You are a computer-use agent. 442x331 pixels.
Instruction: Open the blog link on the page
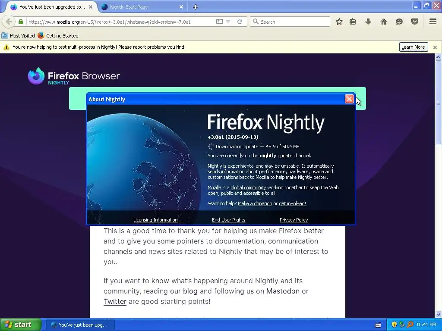[x=190, y=291]
